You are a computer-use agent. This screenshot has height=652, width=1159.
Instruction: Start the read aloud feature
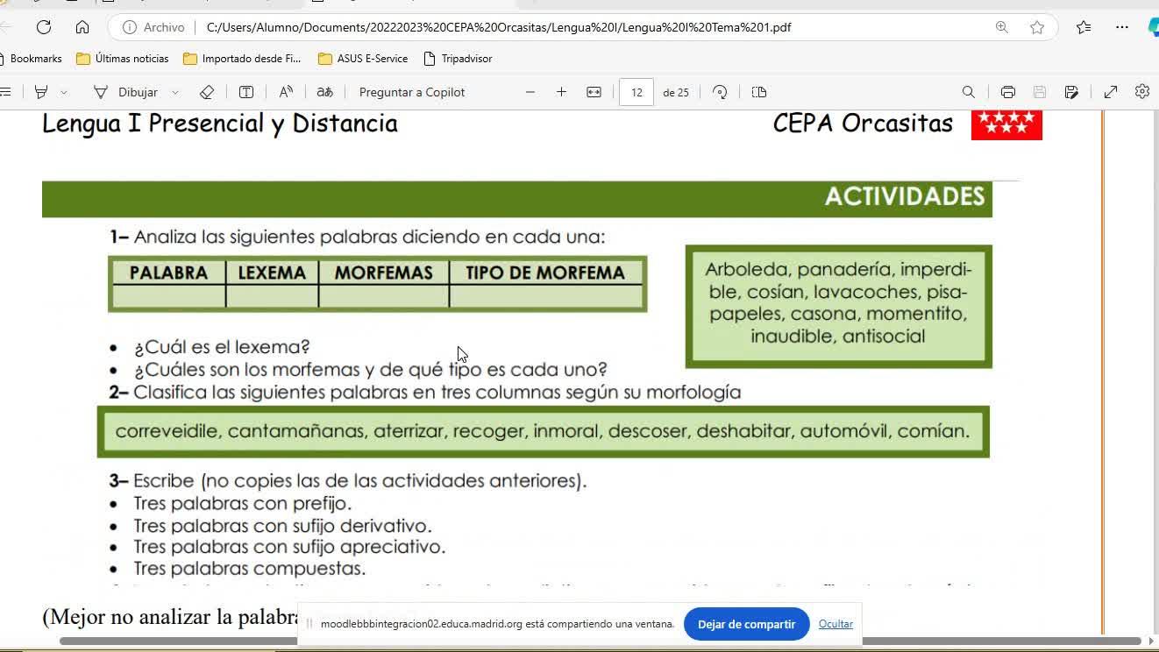coord(286,92)
